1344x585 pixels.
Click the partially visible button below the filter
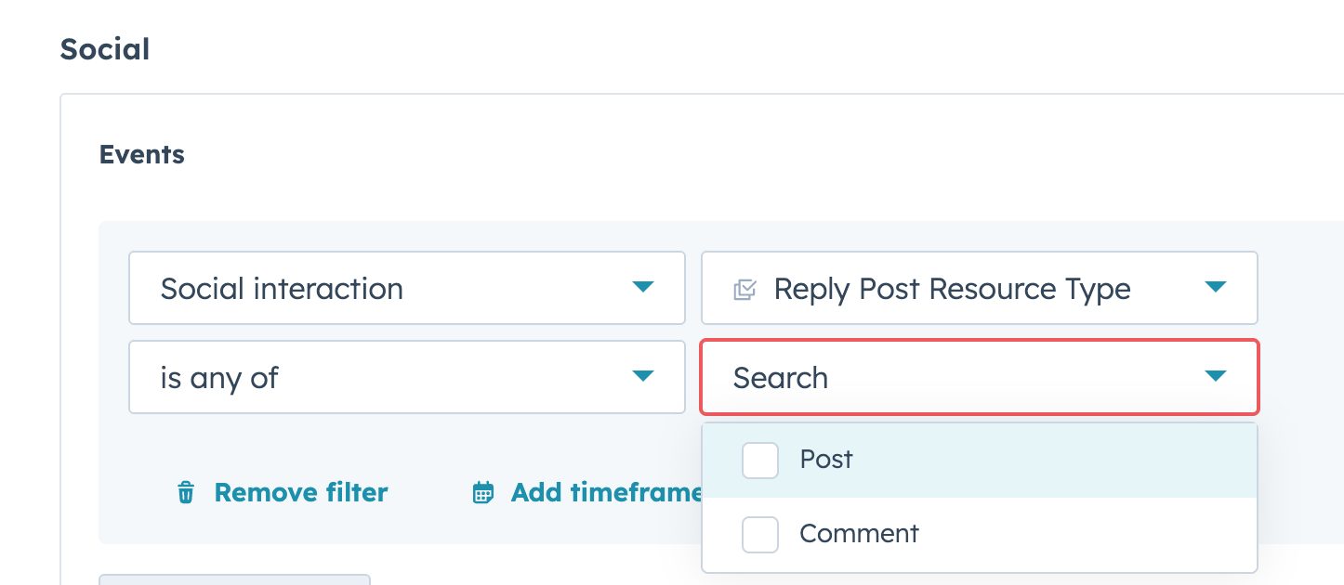point(234,579)
